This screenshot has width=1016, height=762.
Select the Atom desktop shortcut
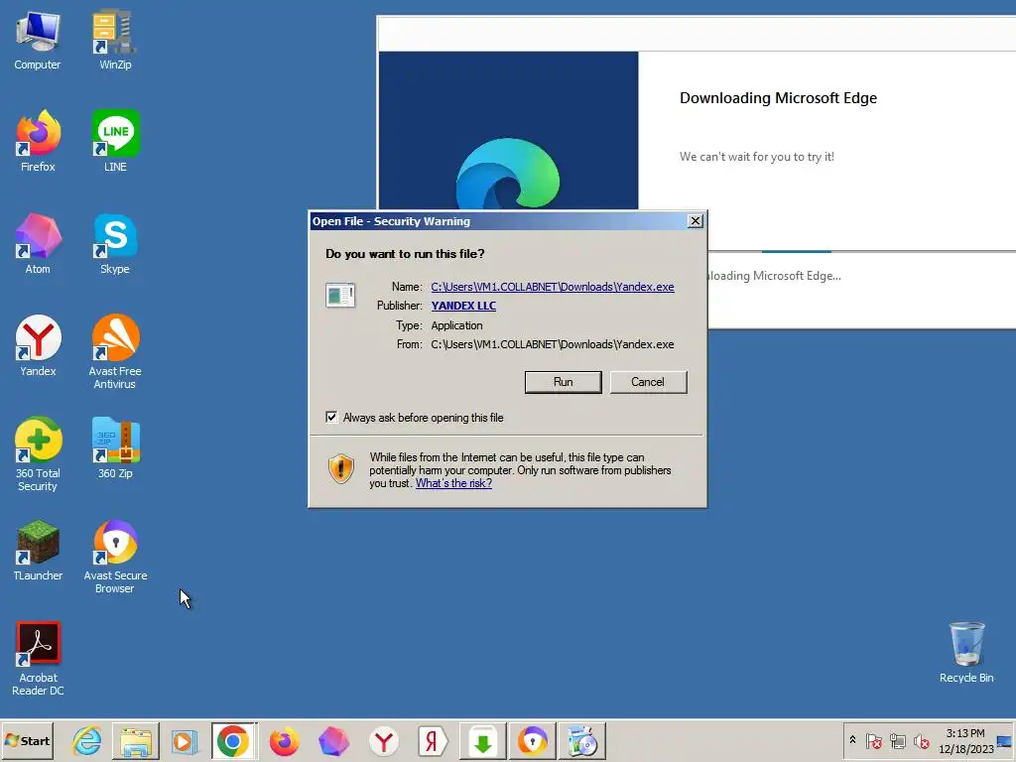(38, 244)
